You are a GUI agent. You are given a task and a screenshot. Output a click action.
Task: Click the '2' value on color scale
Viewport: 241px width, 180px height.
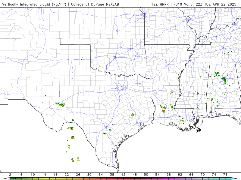click(10, 175)
